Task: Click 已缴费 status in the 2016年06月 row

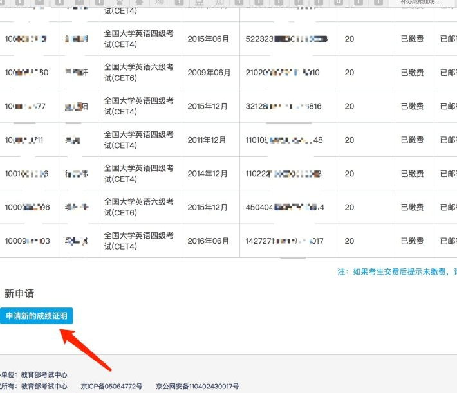Action: click(x=412, y=241)
